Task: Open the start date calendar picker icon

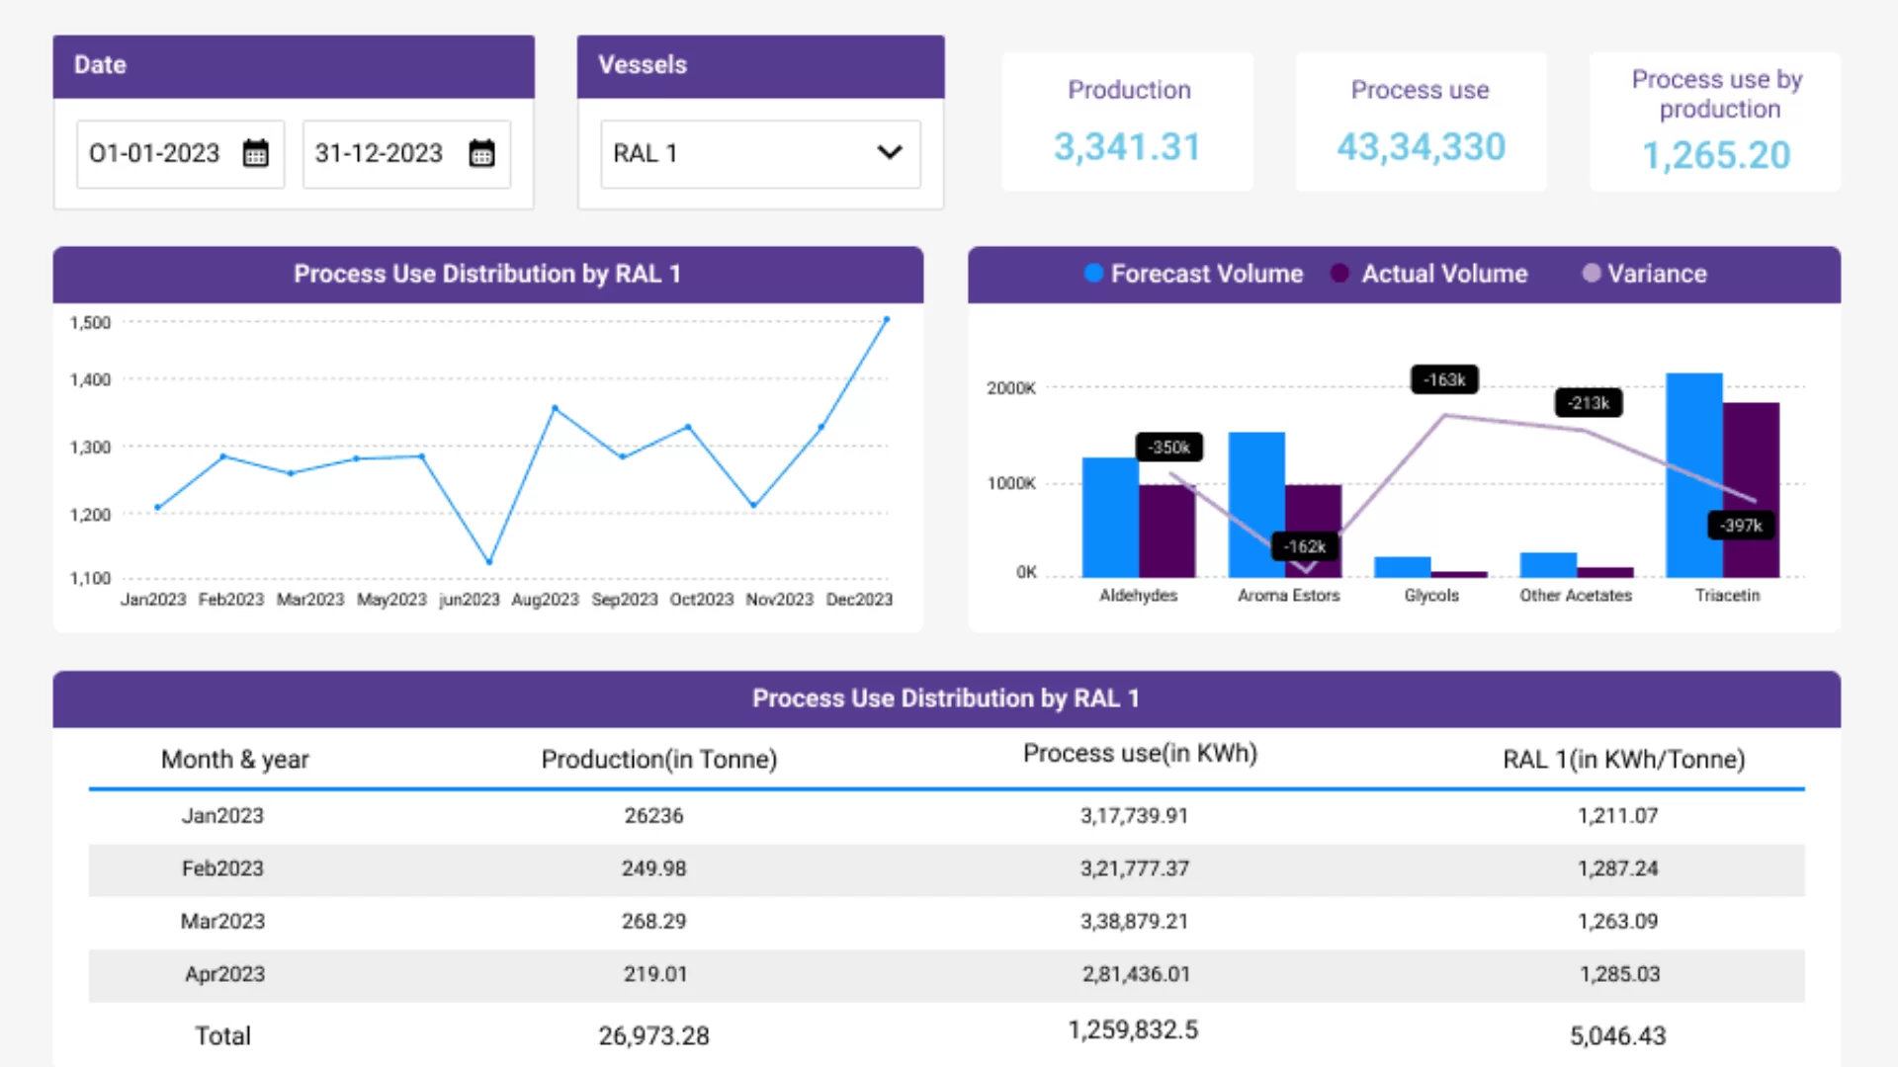Action: [256, 153]
